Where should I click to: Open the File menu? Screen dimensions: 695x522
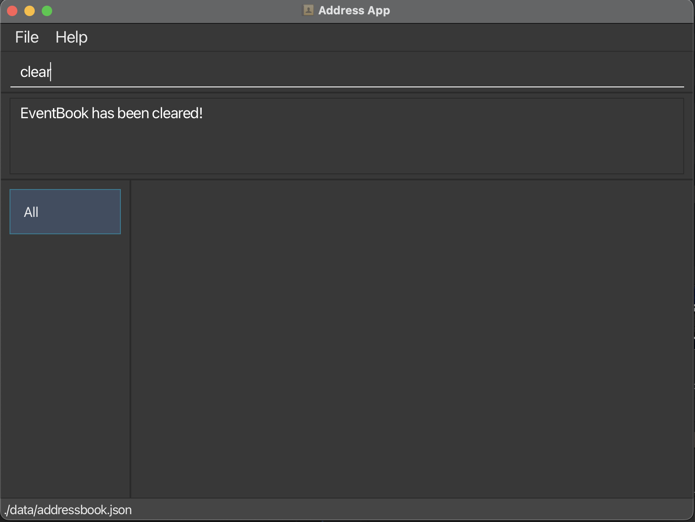[27, 37]
